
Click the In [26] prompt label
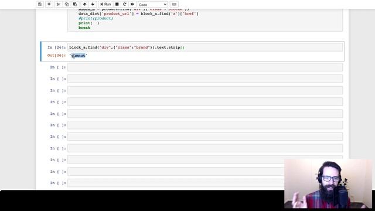coord(56,47)
